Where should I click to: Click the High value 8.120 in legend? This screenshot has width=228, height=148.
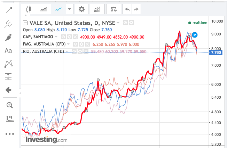[62, 30]
